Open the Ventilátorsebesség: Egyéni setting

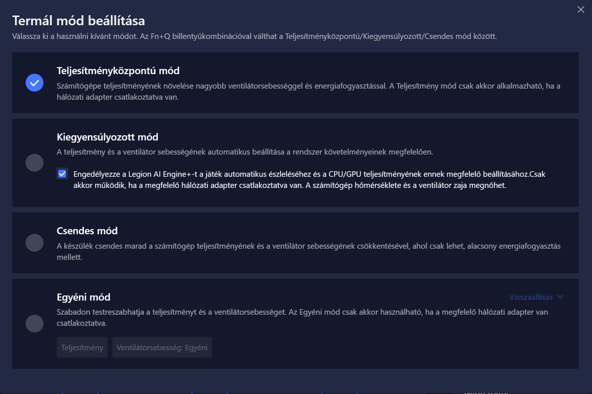(162, 348)
